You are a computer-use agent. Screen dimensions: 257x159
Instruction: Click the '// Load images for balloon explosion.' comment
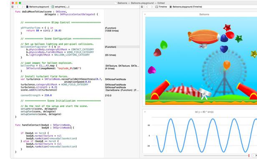tap(47, 63)
